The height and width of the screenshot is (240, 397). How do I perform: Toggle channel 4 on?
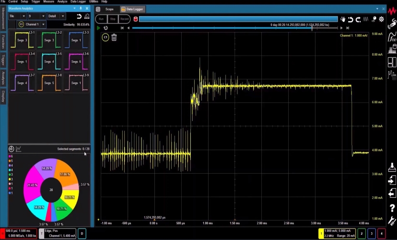(381, 233)
